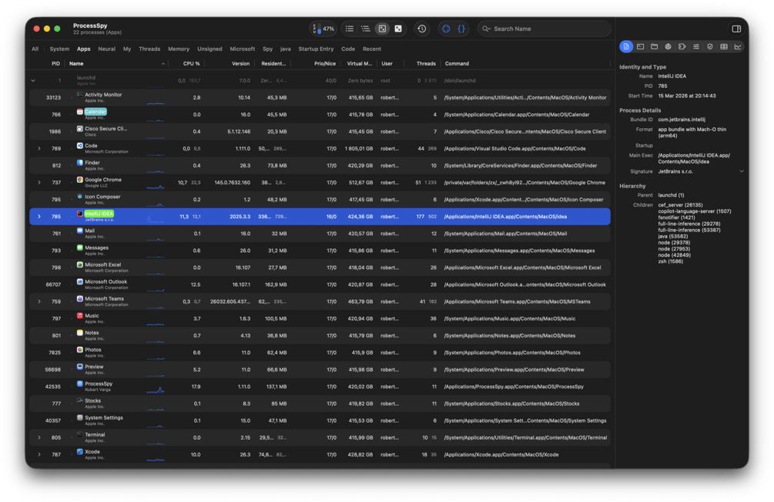Image resolution: width=774 pixels, height=502 pixels.
Task: Open the inspector open files folder tab
Action: coord(654,46)
